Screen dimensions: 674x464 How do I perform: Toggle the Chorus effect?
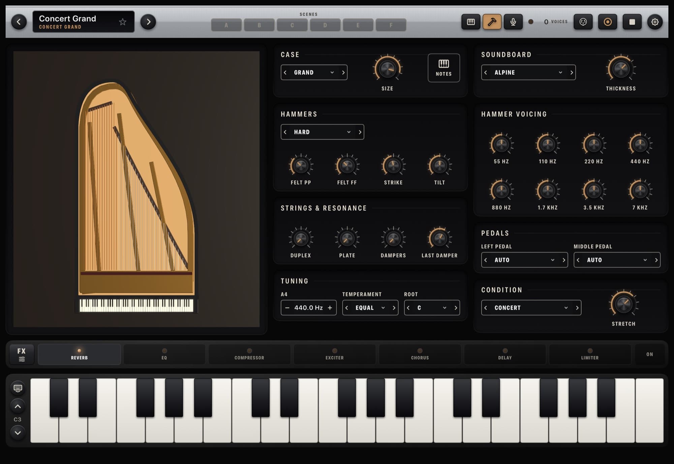pos(420,354)
